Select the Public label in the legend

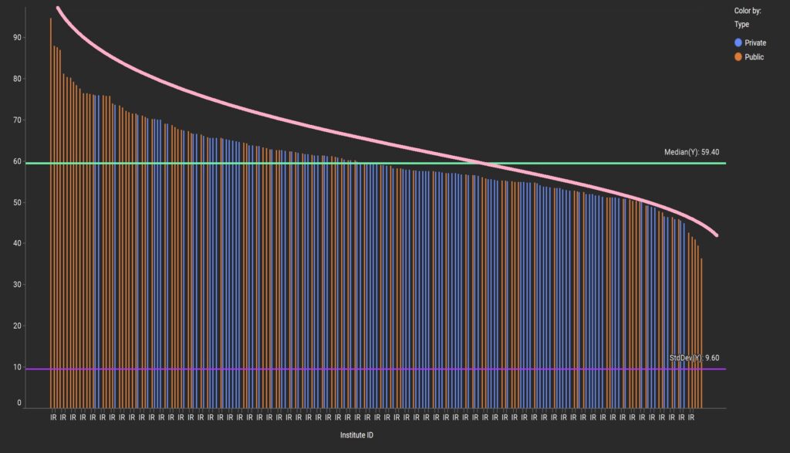pyautogui.click(x=754, y=57)
